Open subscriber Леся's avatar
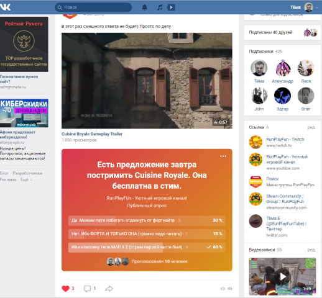The image size is (322, 298). 306,68
